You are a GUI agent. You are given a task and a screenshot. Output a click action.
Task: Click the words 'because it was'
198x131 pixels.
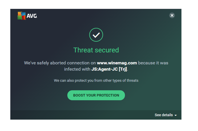click(x=153, y=63)
